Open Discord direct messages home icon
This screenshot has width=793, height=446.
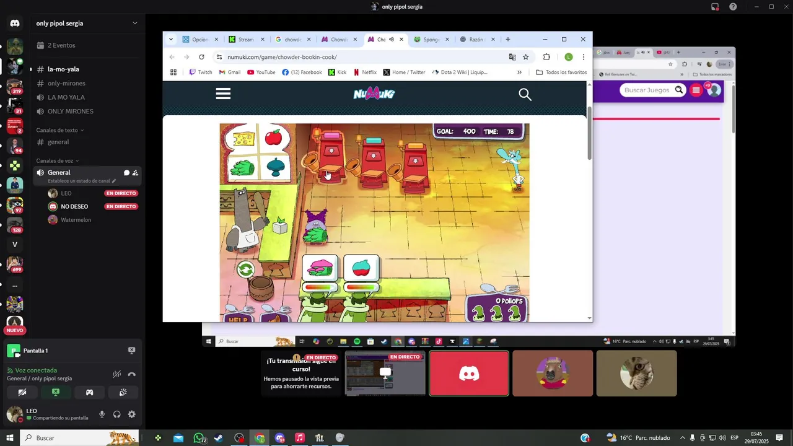coord(15,24)
